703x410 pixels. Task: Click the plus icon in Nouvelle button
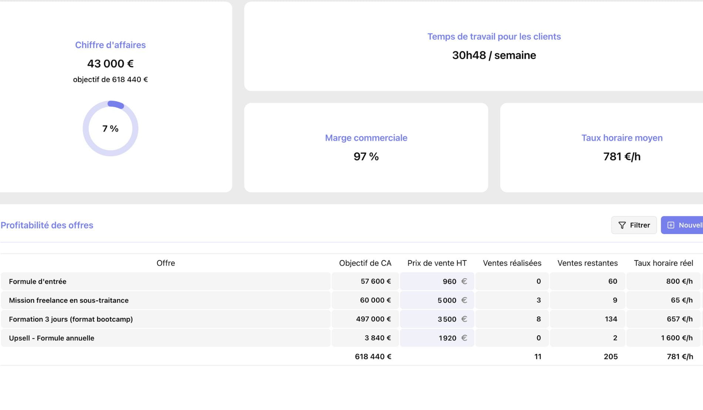pos(671,225)
